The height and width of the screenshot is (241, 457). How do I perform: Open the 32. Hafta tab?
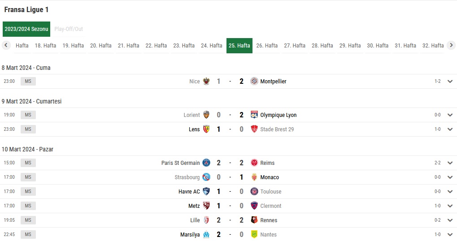pyautogui.click(x=433, y=46)
